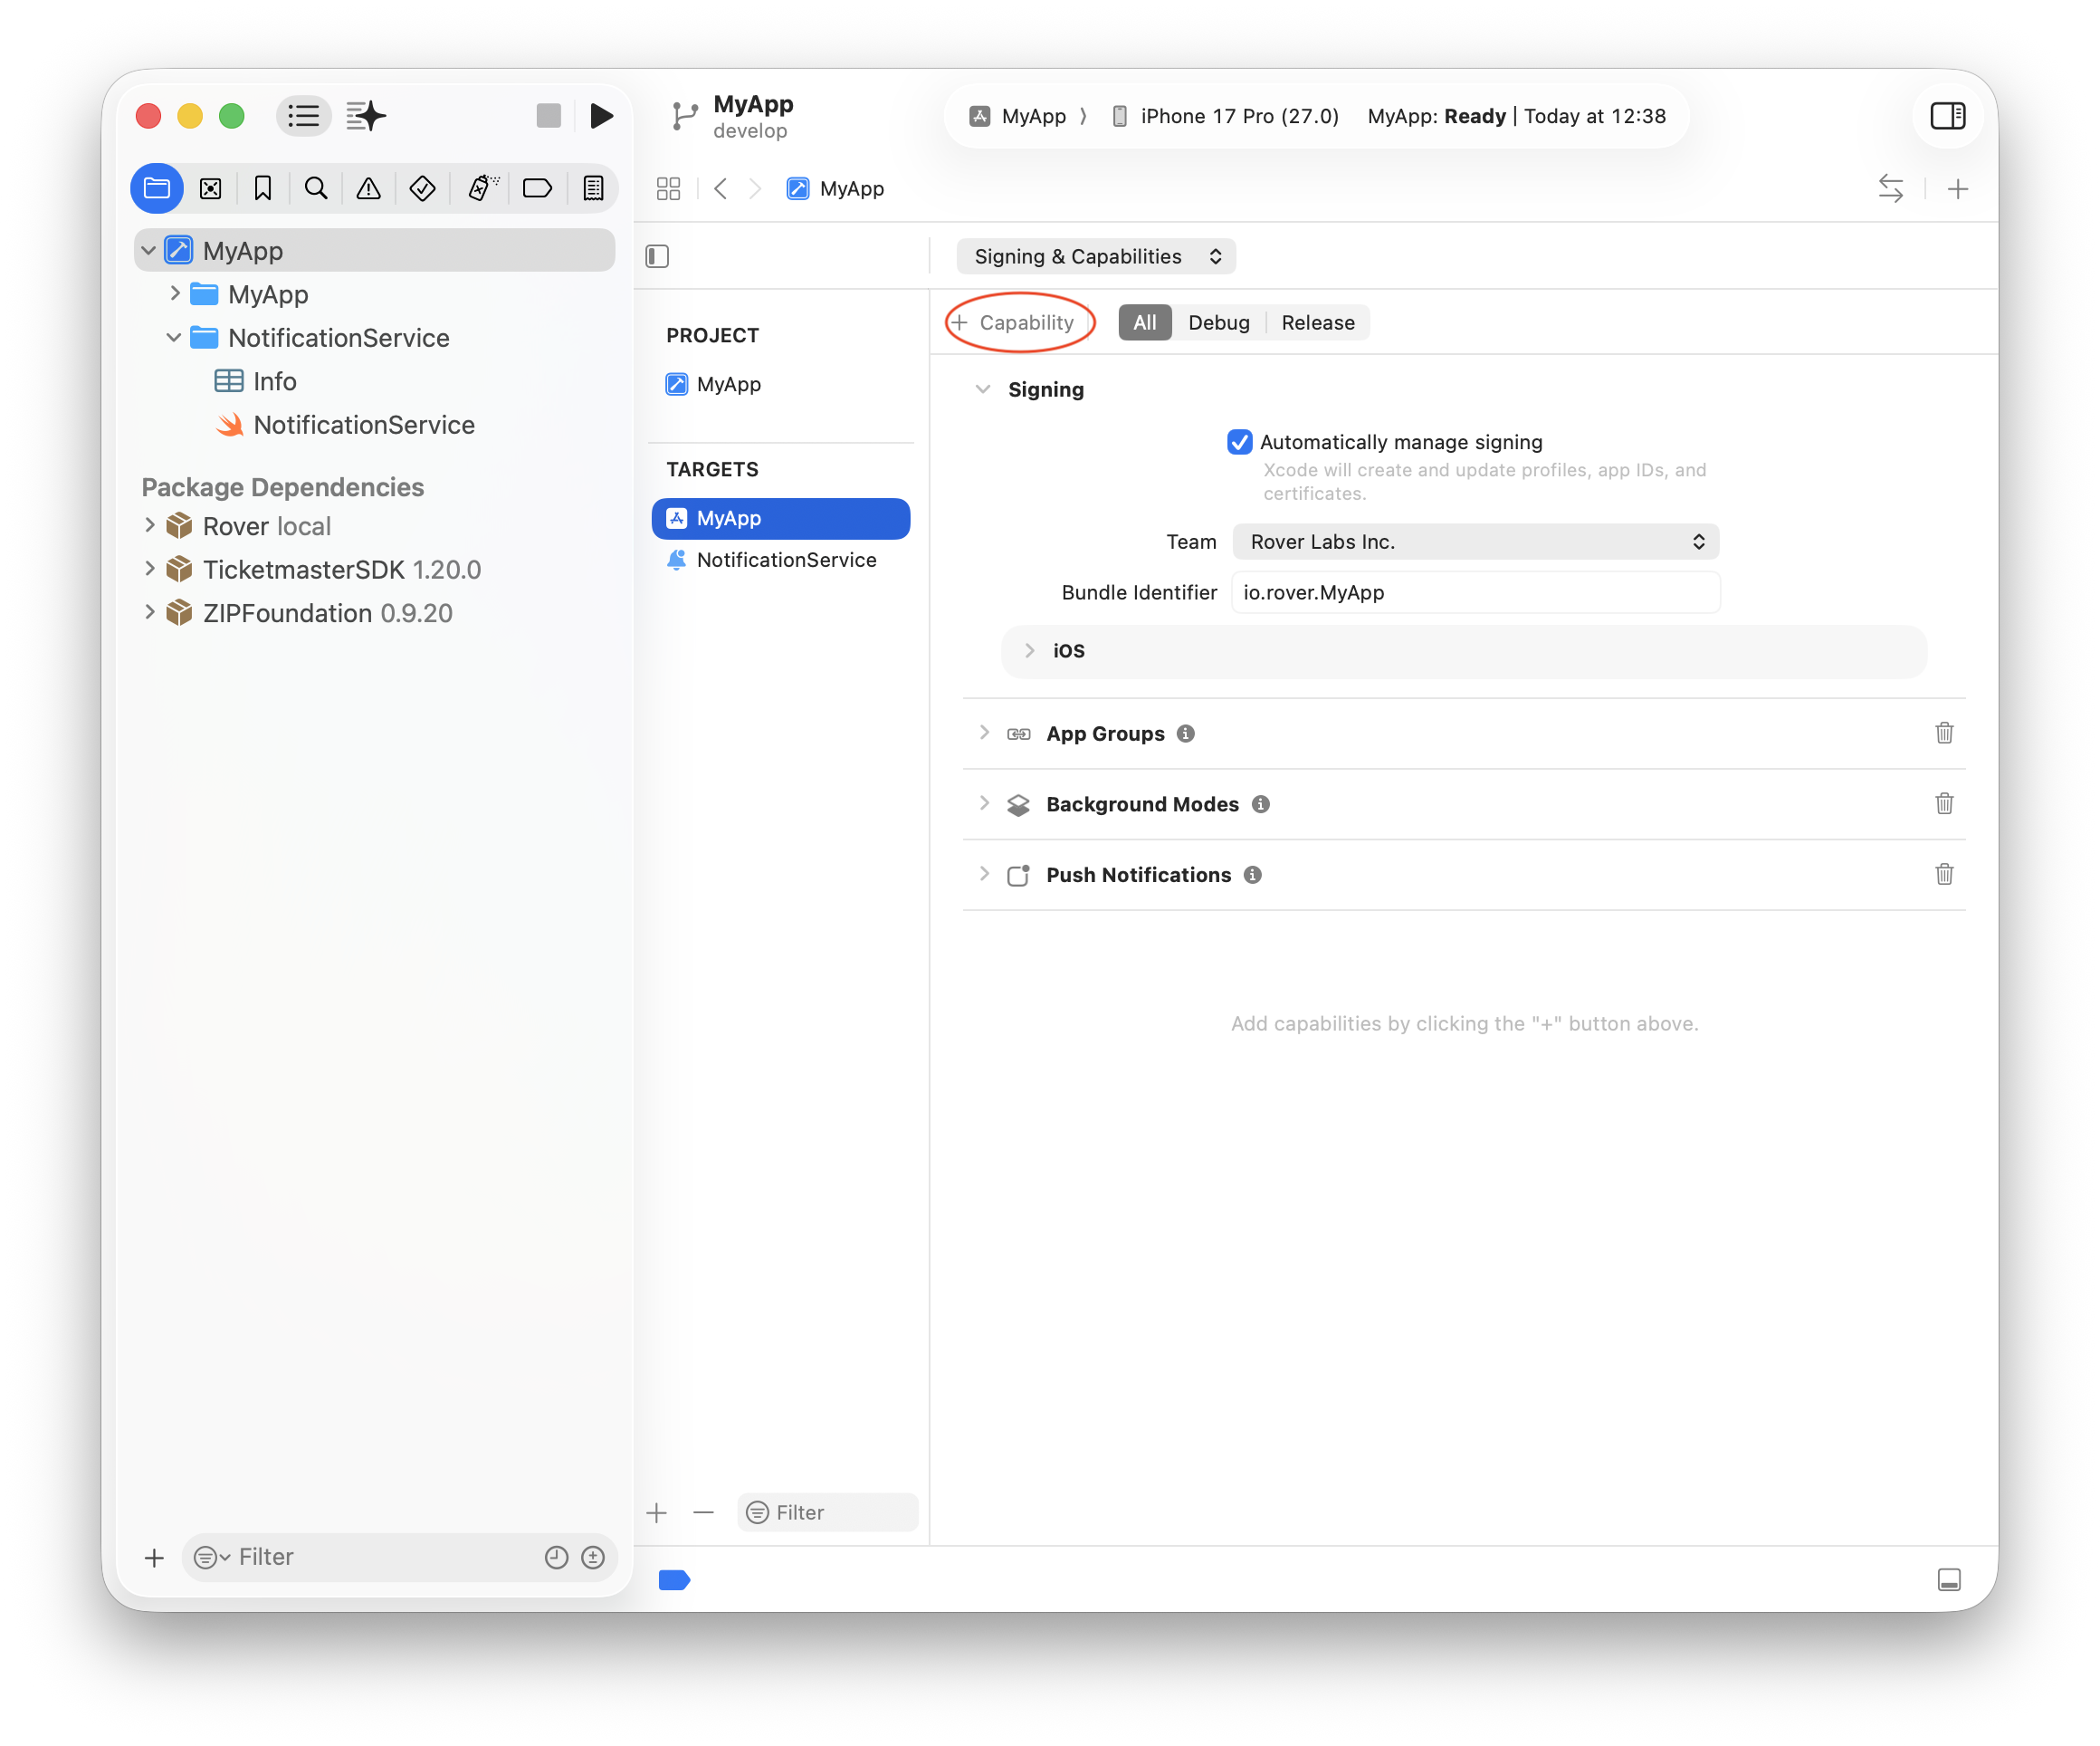This screenshot has width=2100, height=1746.
Task: Go forward in editor history
Action: (x=755, y=188)
